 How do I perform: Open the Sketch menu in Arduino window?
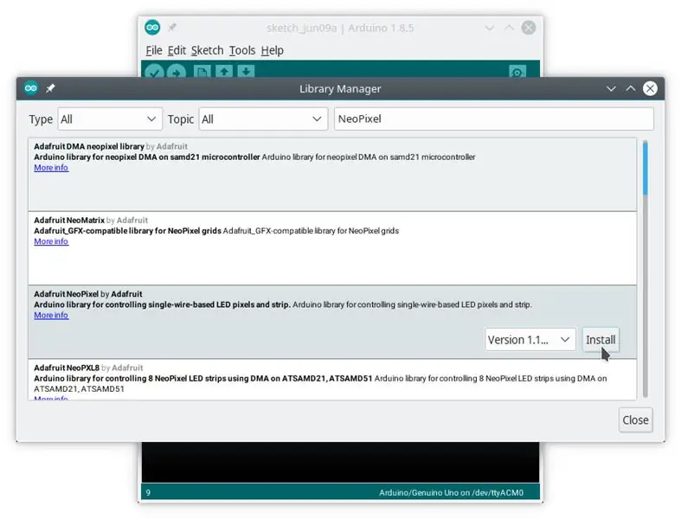tap(207, 50)
